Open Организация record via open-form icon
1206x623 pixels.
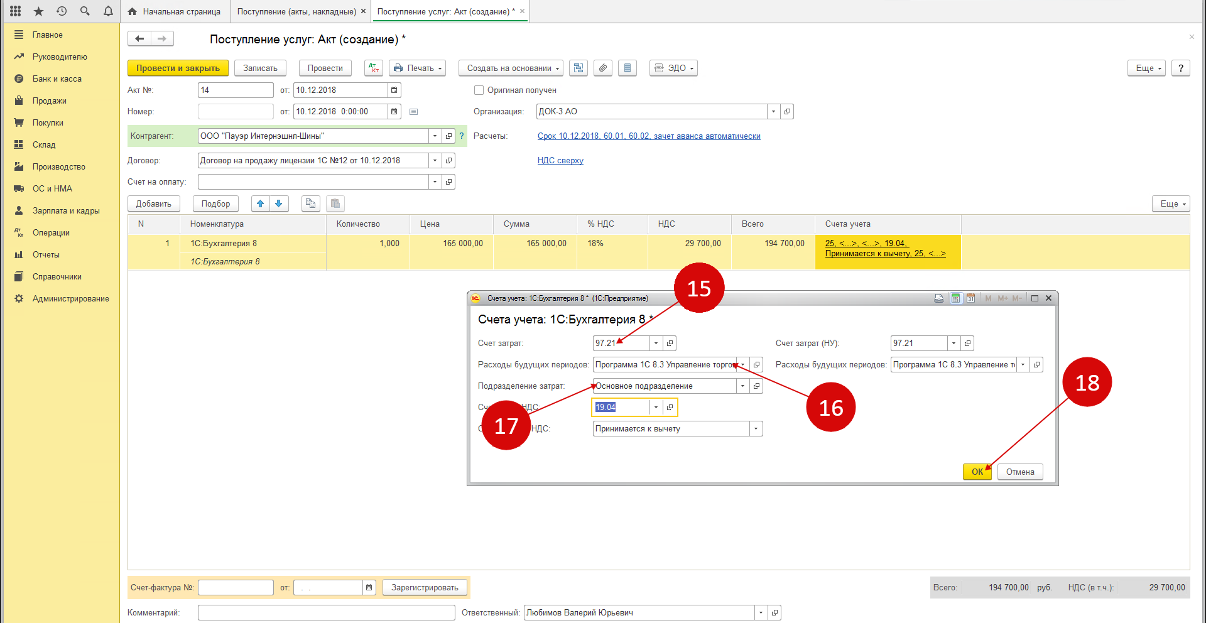(787, 112)
